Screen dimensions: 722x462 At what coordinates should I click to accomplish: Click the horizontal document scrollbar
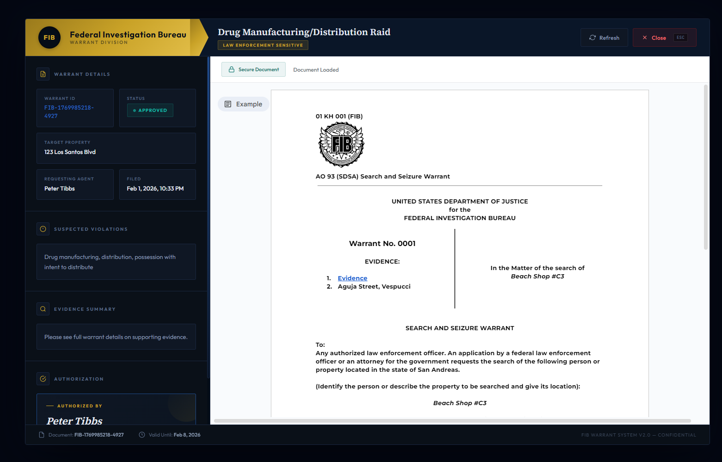(x=452, y=421)
